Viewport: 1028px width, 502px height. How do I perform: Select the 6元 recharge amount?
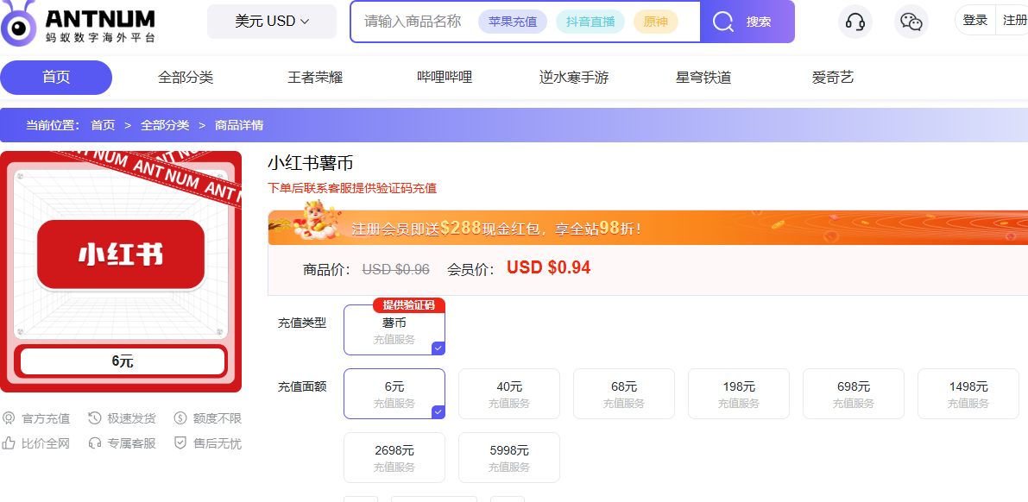tap(394, 394)
